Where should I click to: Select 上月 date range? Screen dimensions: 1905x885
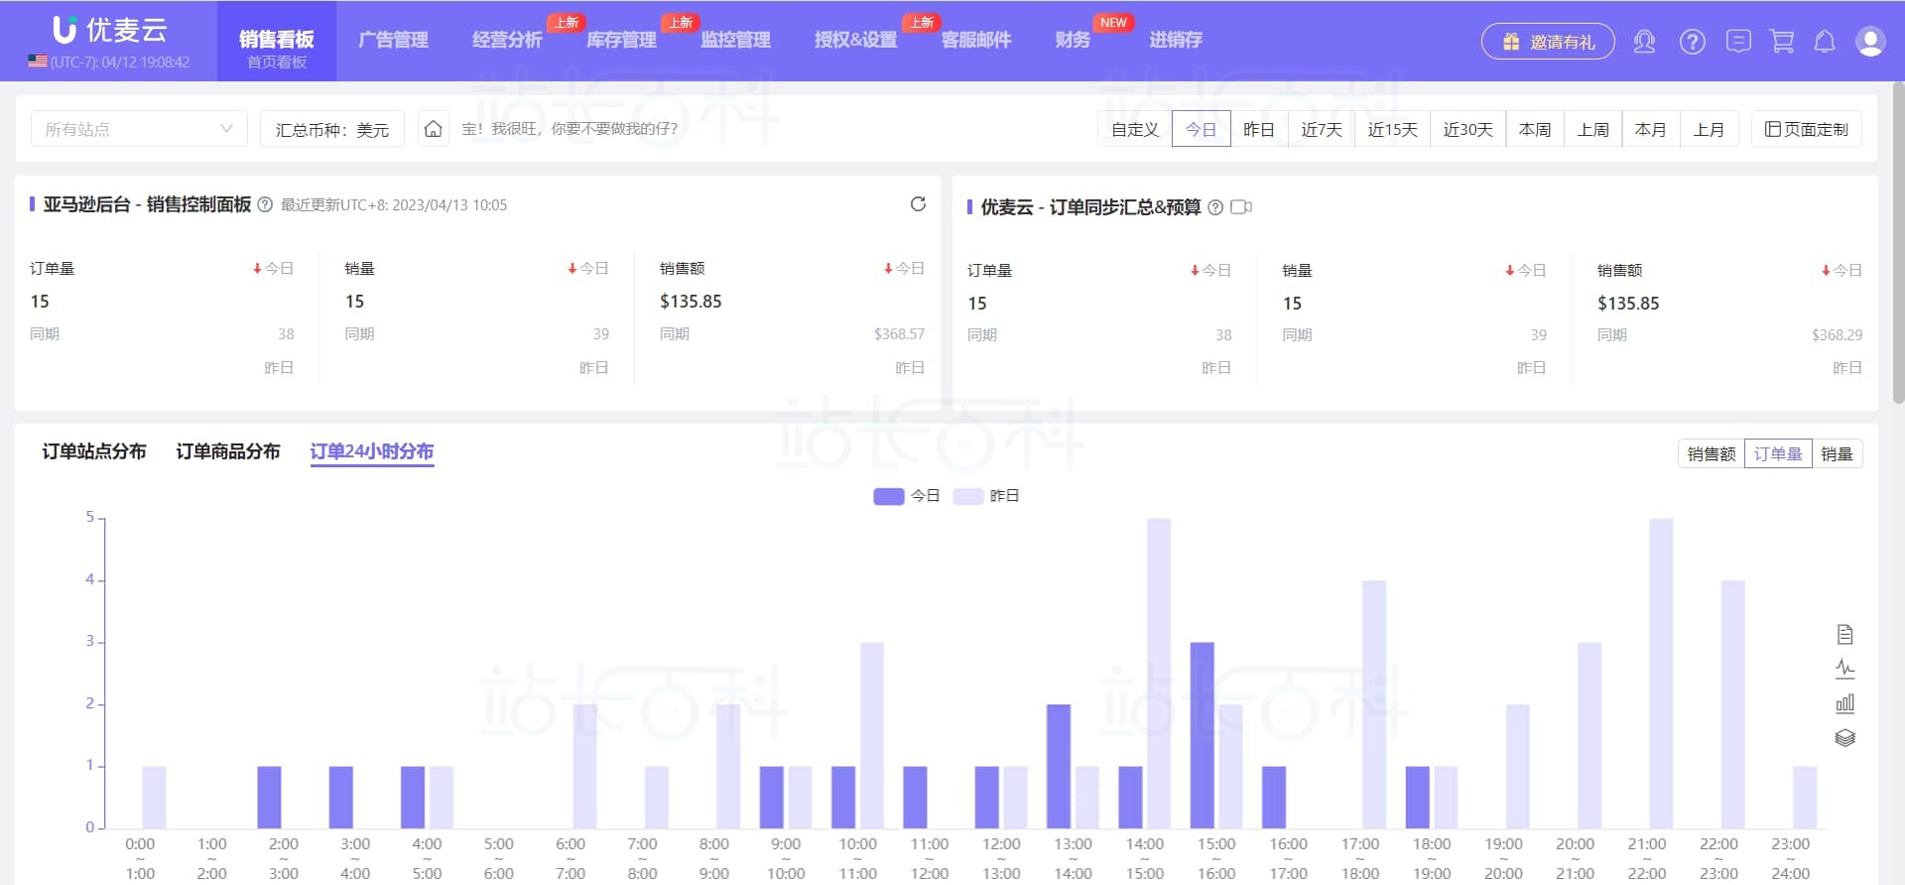pyautogui.click(x=1709, y=129)
